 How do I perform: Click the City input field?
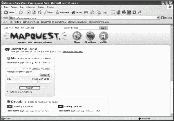click(19, 82)
